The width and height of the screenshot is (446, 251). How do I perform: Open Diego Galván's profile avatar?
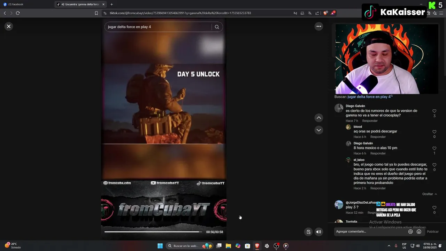tap(339, 108)
